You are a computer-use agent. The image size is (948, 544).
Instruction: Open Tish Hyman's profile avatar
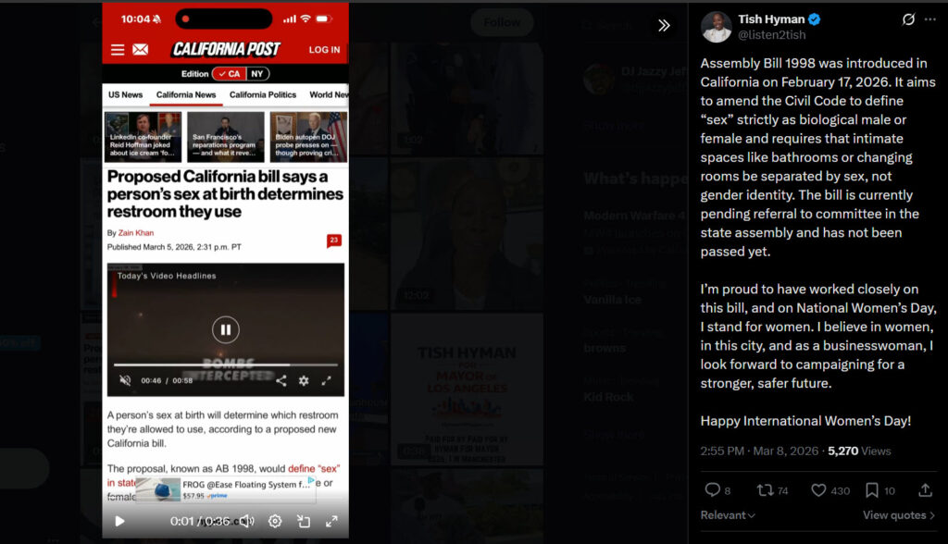click(x=717, y=27)
